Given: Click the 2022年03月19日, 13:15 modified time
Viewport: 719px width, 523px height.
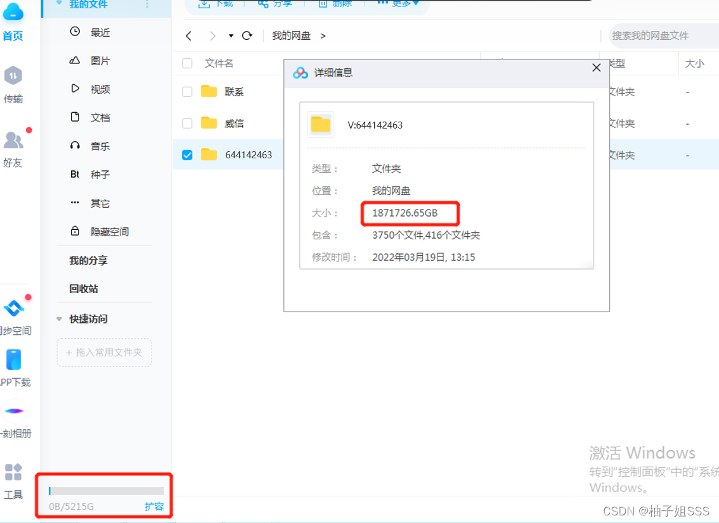Looking at the screenshot, I should (x=424, y=257).
